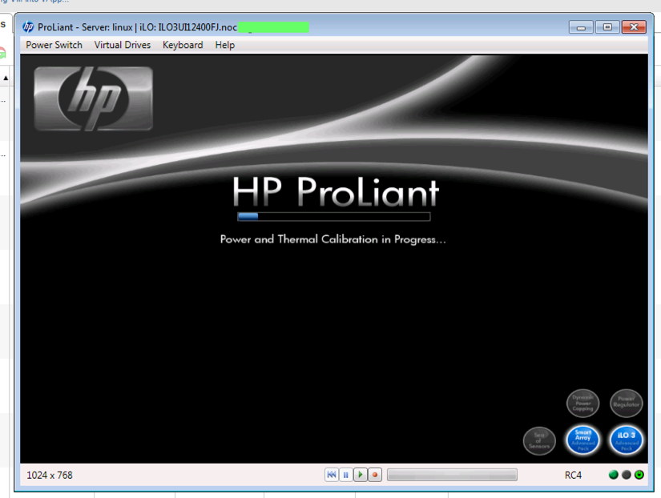Click the HP icon in the title bar
This screenshot has height=498, width=661.
coord(28,27)
